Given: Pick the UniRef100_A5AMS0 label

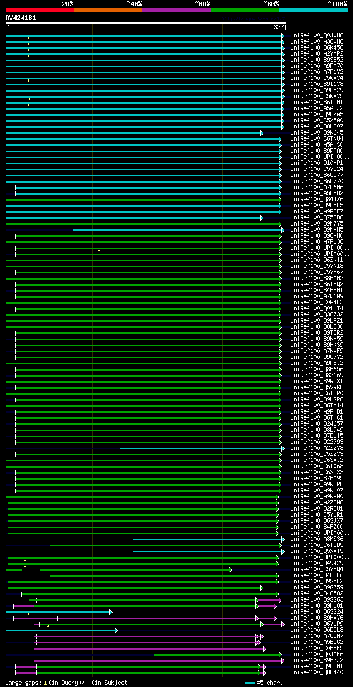Looking at the screenshot, I should coord(317,144).
